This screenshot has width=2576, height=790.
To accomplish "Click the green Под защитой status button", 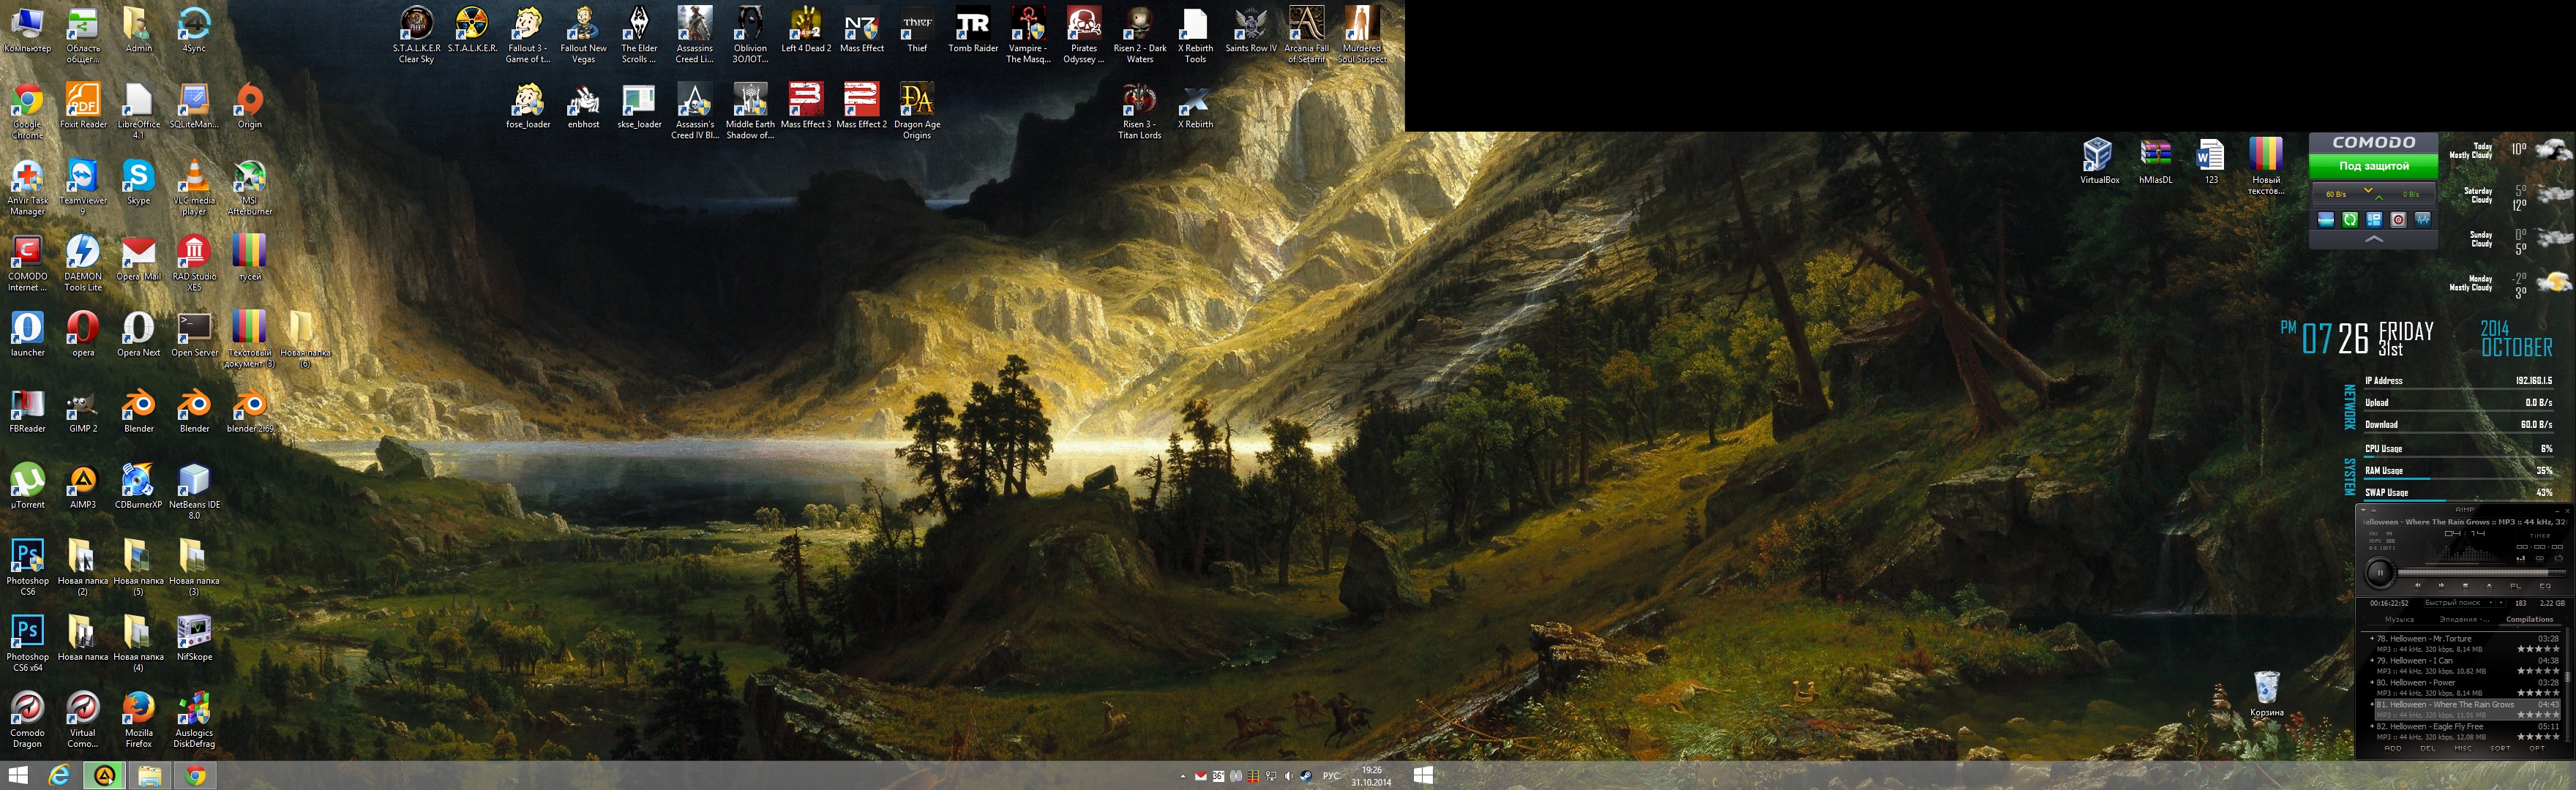I will click(2374, 166).
